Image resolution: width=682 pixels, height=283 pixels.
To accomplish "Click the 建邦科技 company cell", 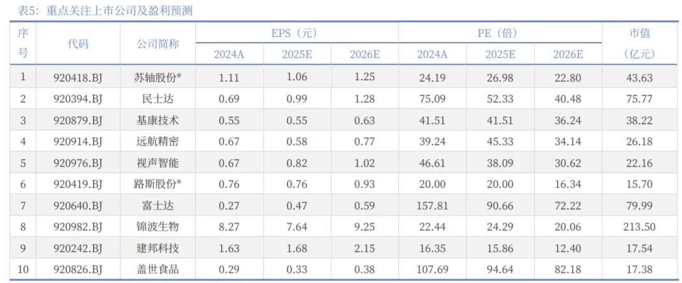I will [x=157, y=248].
